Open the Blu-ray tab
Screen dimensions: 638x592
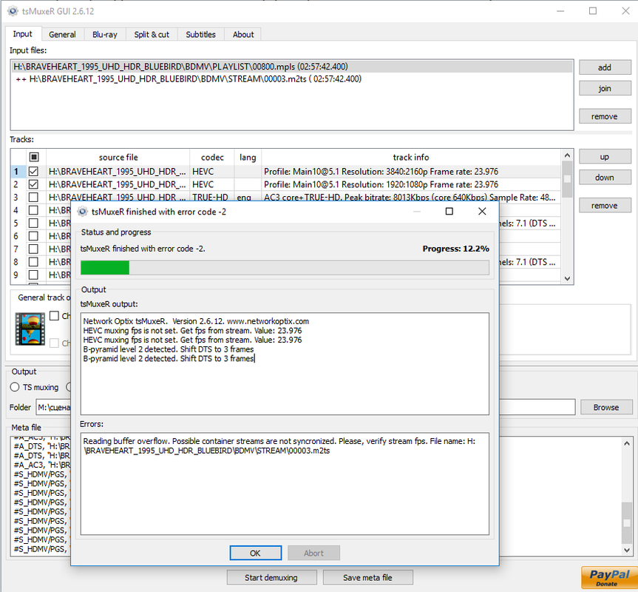[x=104, y=35]
